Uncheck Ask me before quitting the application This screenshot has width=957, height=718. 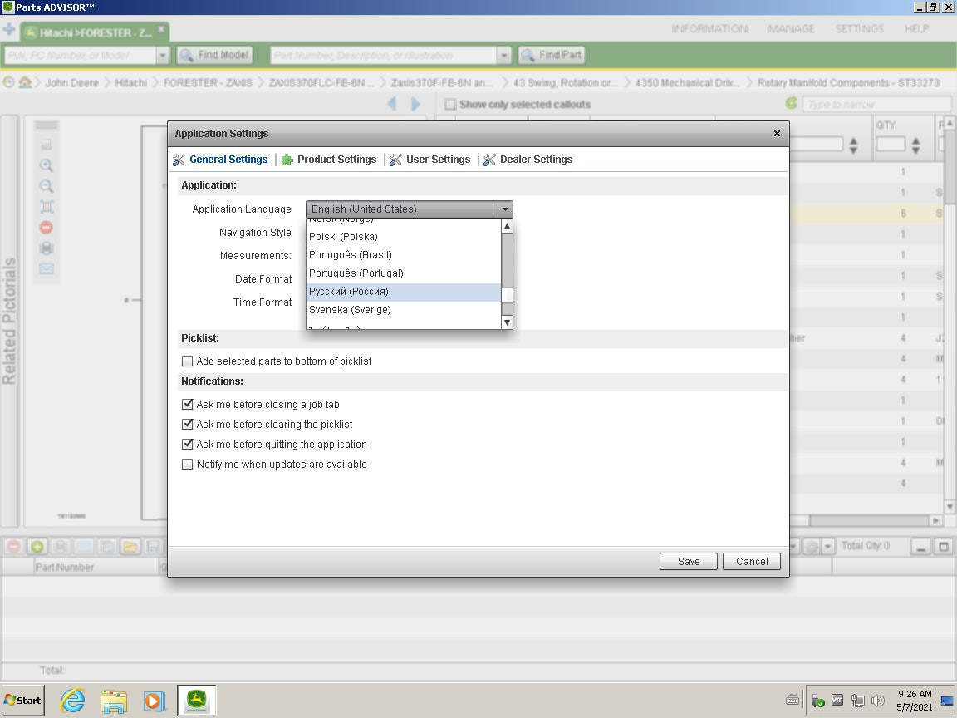tap(188, 445)
